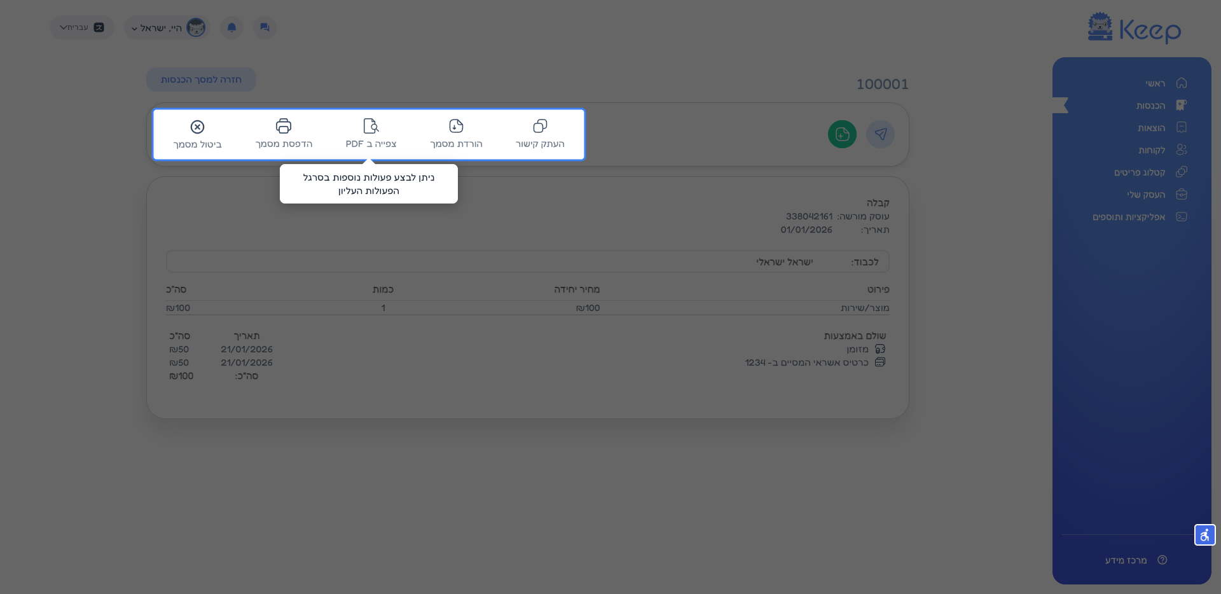Click the Print document icon

pos(284,127)
